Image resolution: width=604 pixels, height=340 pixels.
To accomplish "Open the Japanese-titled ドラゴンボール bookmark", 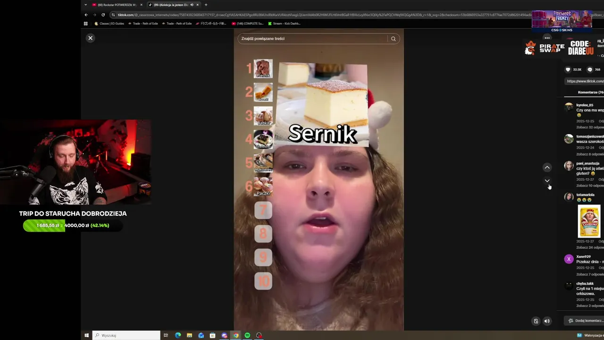I will point(211,23).
